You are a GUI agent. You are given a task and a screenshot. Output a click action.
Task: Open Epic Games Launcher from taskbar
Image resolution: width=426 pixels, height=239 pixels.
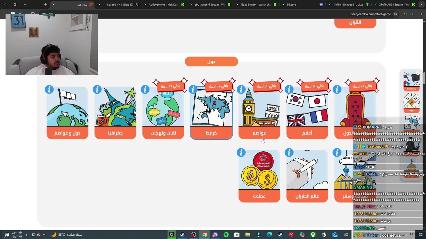172,235
